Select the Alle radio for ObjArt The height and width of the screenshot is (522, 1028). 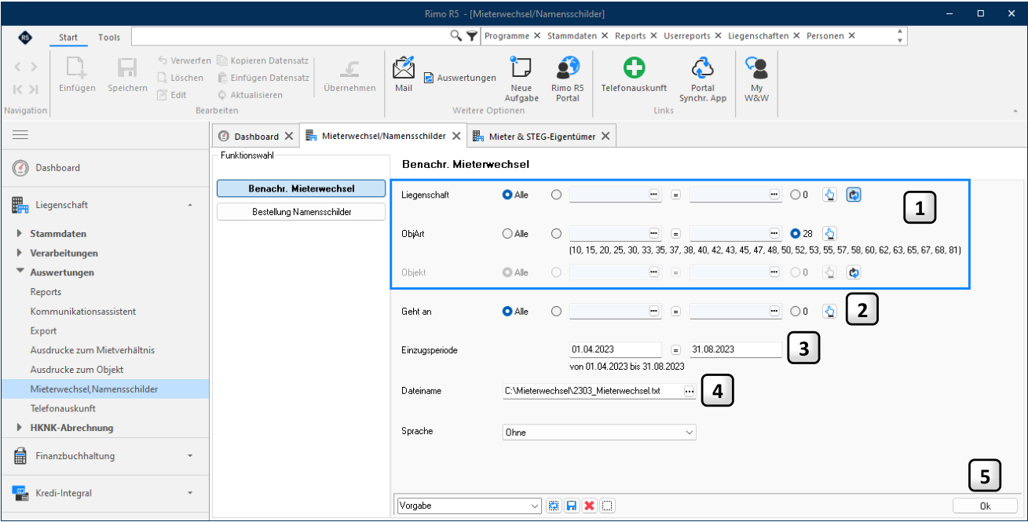point(507,233)
